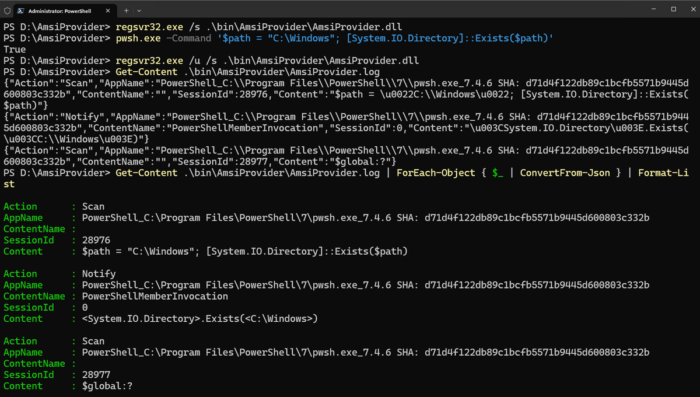The image size is (700, 397).
Task: Click SessionId value 0 in Notify record
Action: click(85, 307)
